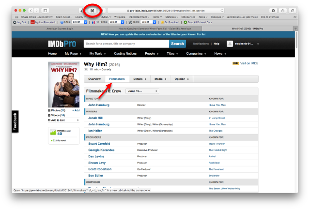Click the + Add photos link
The image size is (310, 210).
coord(76,110)
